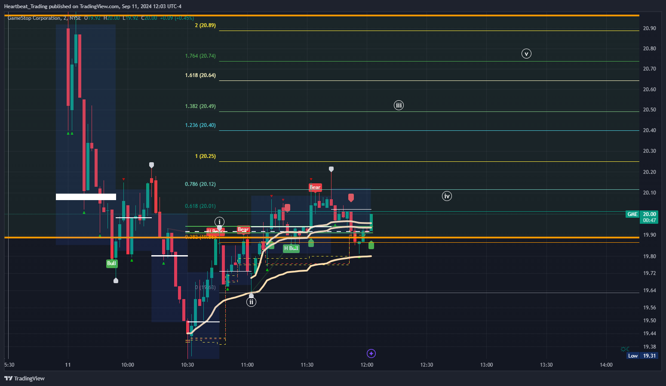Screen dimensions: 666x386
Task: Click the 20.50 price axis label
Action: click(x=649, y=110)
